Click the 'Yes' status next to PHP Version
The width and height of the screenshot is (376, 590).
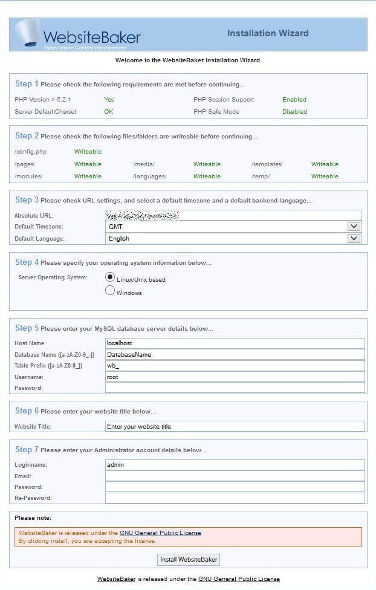coord(109,99)
